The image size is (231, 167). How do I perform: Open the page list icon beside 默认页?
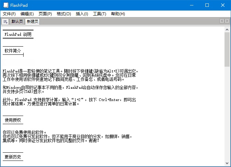[x=5, y=21]
